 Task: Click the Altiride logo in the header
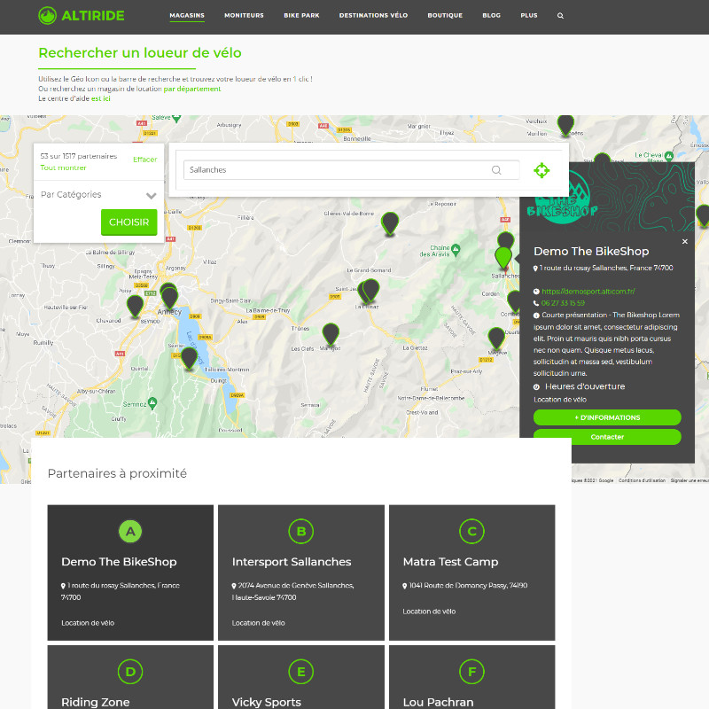click(x=82, y=15)
